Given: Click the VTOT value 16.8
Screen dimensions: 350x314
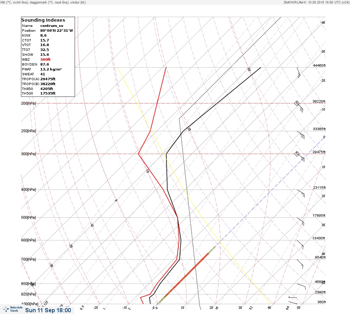Looking at the screenshot, I should [x=45, y=45].
